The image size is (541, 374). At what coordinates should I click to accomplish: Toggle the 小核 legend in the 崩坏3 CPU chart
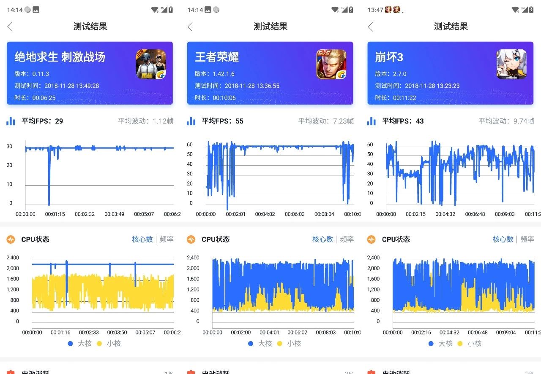point(470,344)
